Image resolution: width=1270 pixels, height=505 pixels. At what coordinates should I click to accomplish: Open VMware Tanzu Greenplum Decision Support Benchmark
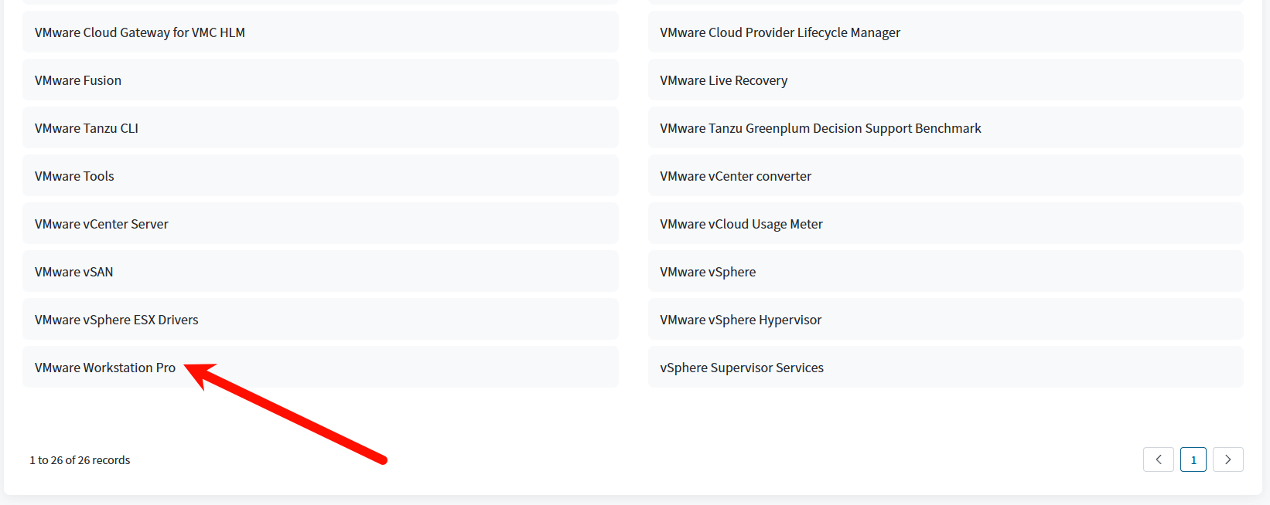(820, 128)
